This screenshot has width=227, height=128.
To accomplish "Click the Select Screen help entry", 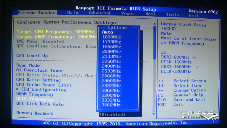I will pos(182,81).
